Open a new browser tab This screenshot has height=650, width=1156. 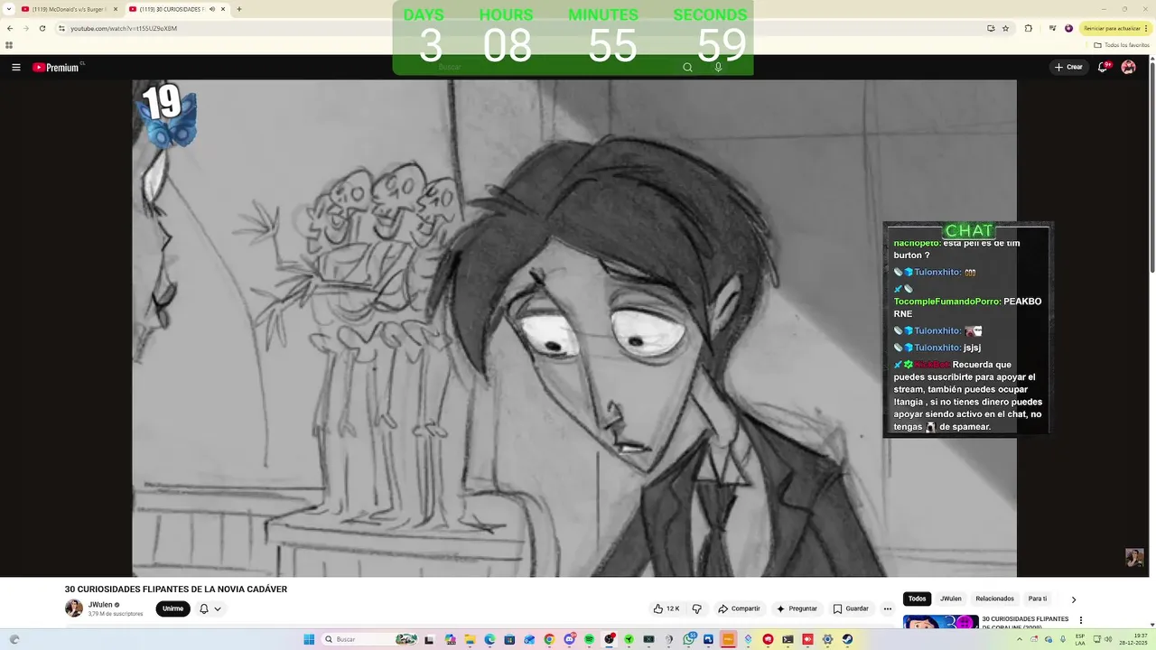pyautogui.click(x=239, y=9)
